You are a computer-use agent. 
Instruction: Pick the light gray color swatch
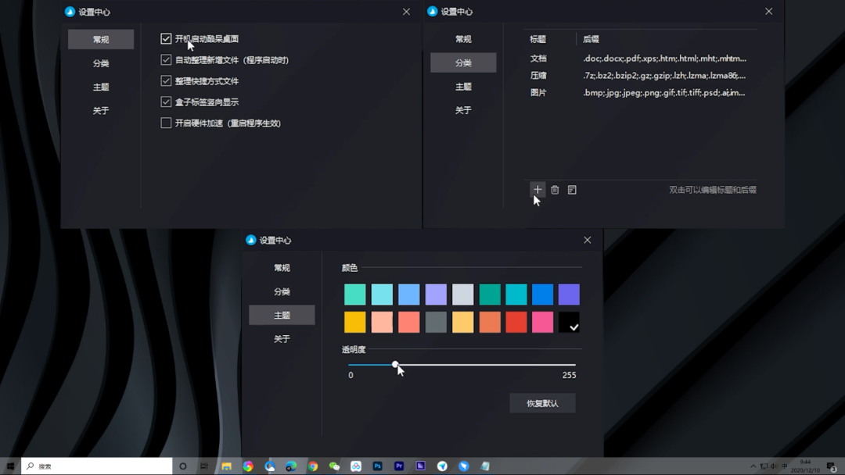coord(462,295)
